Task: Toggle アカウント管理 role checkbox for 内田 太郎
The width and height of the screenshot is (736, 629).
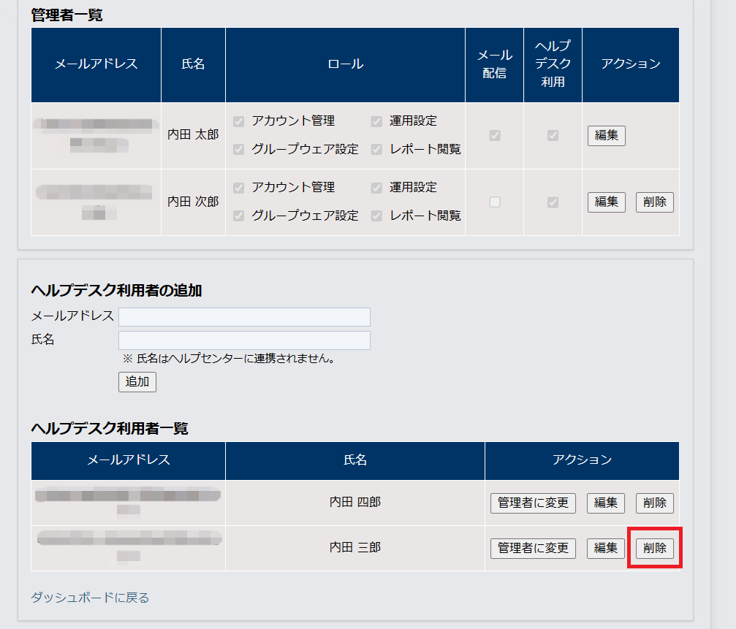Action: click(238, 121)
